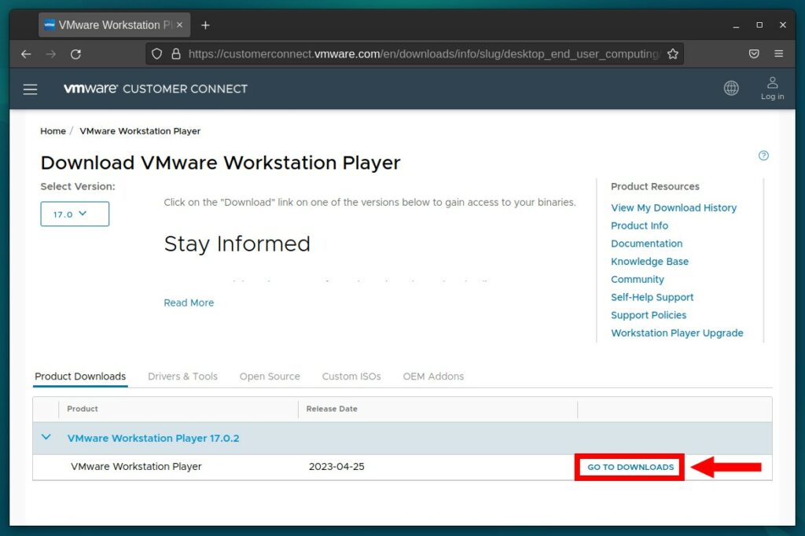This screenshot has width=805, height=536.
Task: Switch to the Drivers & Tools tab
Action: pos(182,376)
